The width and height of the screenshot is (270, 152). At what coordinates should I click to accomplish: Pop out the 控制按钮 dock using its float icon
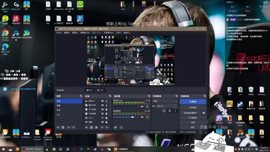[205, 96]
